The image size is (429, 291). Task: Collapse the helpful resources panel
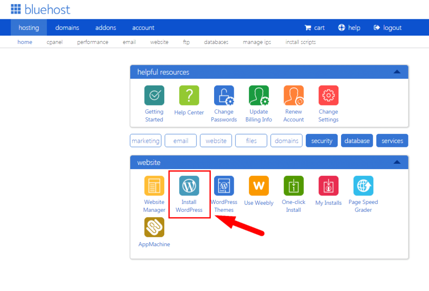click(397, 72)
